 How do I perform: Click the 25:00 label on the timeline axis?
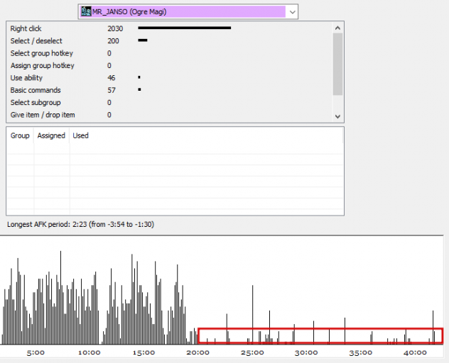point(252,352)
